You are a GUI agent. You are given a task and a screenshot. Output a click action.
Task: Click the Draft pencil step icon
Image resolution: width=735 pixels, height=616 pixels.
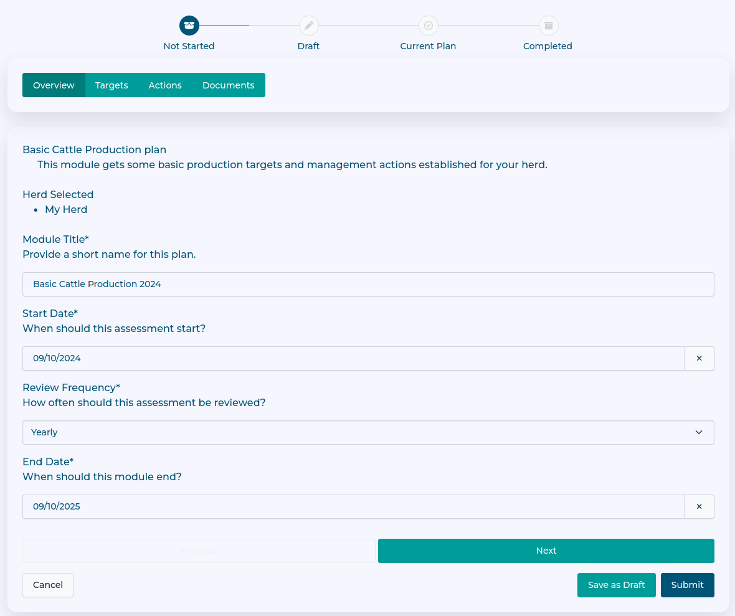point(308,26)
